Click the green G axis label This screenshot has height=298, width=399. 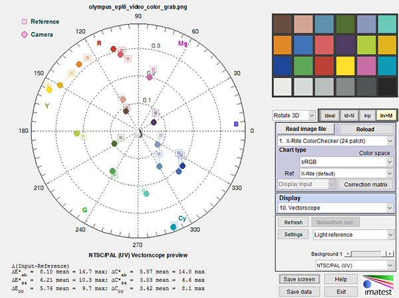(84, 210)
